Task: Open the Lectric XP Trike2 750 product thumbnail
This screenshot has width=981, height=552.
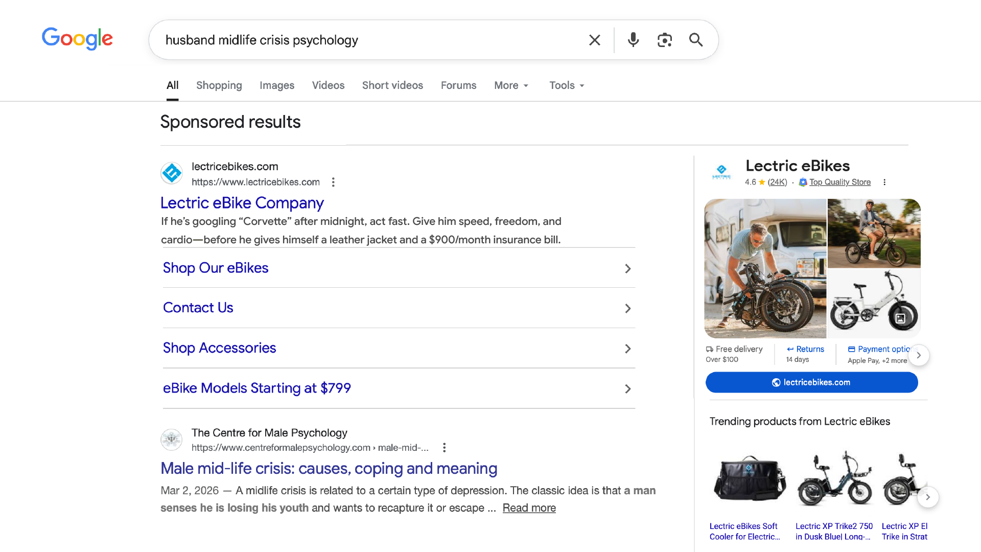Action: (835, 478)
